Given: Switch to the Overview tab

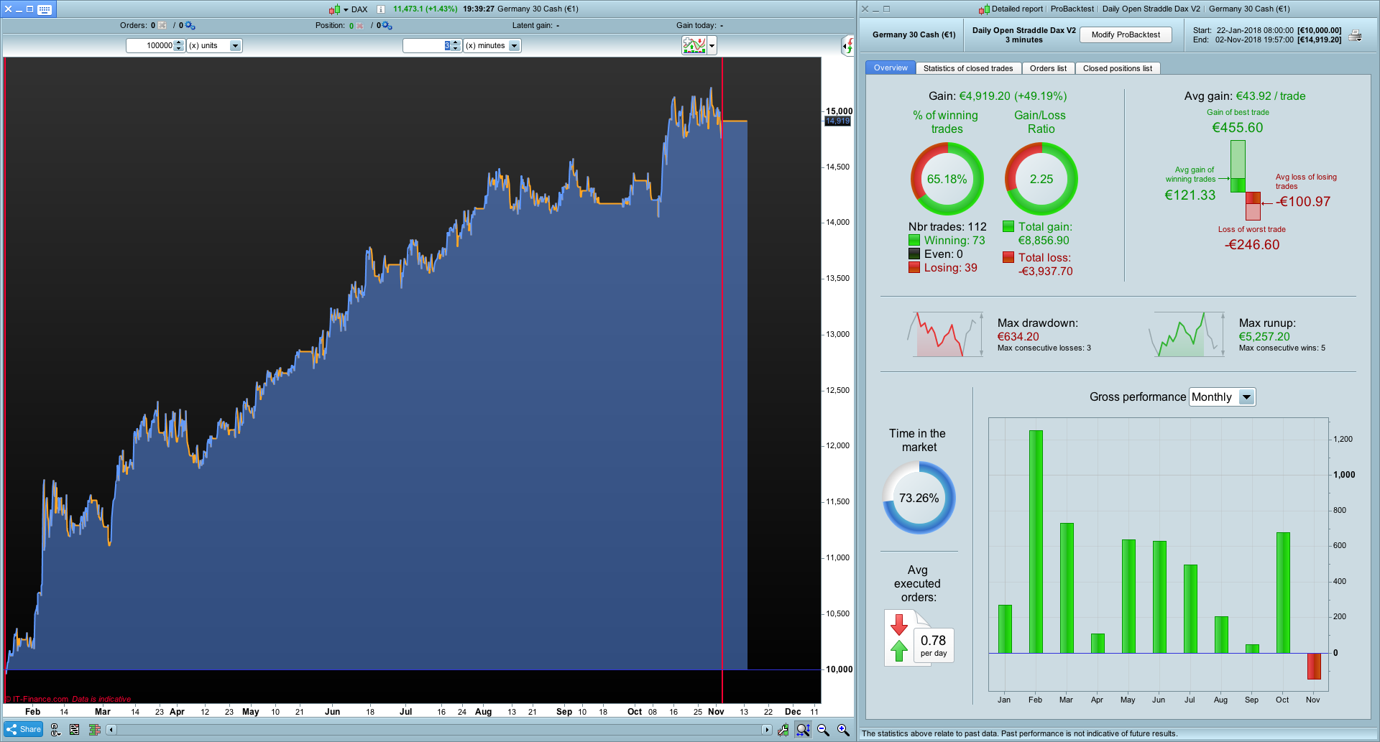Looking at the screenshot, I should tap(891, 68).
